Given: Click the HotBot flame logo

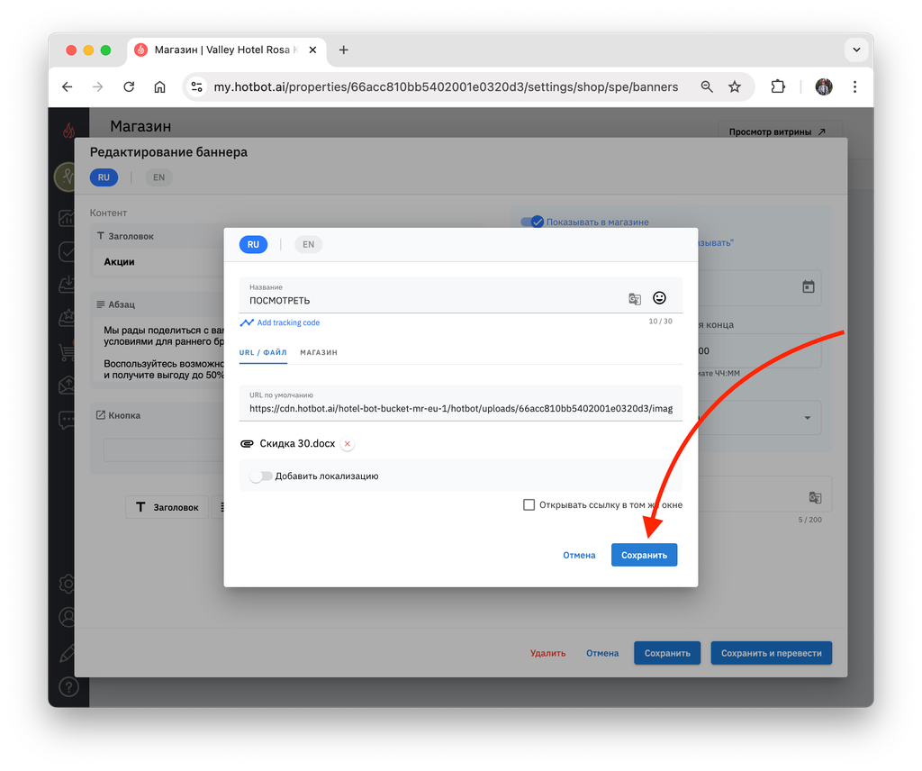Looking at the screenshot, I should point(68,130).
